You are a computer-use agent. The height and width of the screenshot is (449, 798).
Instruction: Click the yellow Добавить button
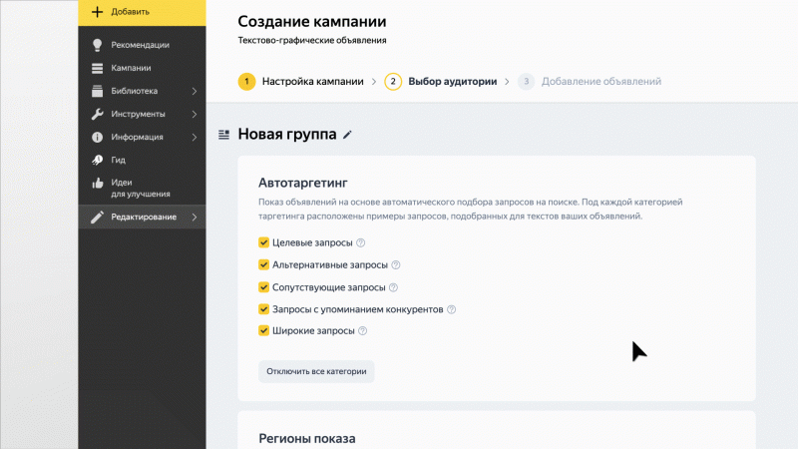pos(142,12)
